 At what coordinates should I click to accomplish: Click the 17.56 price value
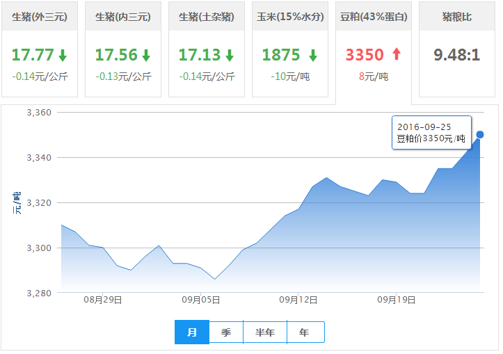116,55
